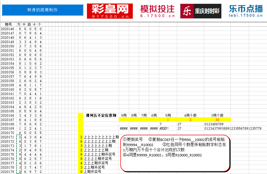Select the 上上上上期开奖号 label cell
The width and height of the screenshot is (267, 174).
101,159
